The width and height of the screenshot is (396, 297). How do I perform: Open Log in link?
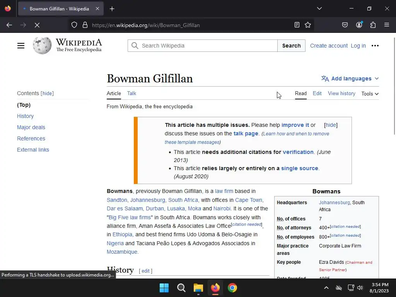[x=358, y=46]
